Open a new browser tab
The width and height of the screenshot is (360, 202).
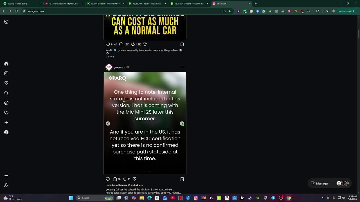point(255,4)
